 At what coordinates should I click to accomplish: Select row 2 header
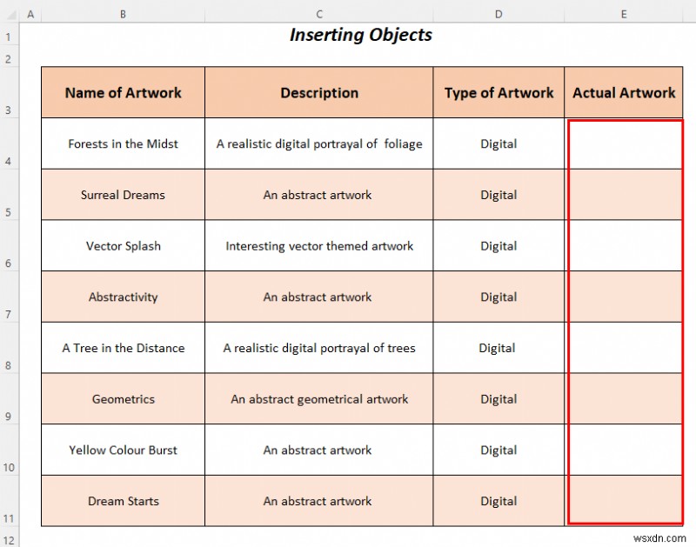tap(9, 56)
